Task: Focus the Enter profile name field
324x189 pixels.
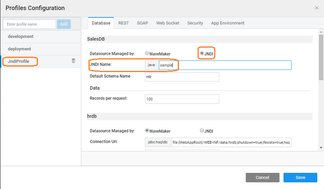Action: 30,24
